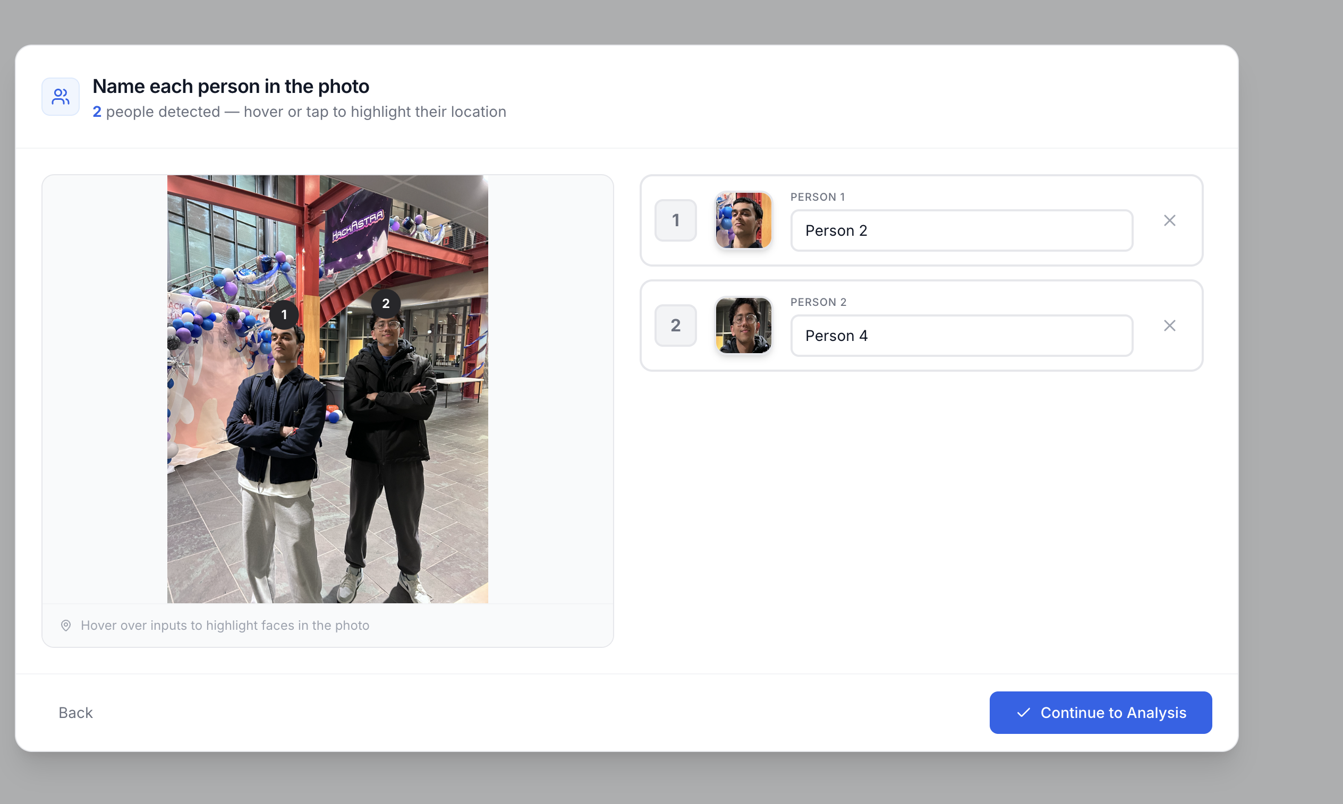
Task: Click the HackAstra banner in the photo
Action: (x=358, y=226)
